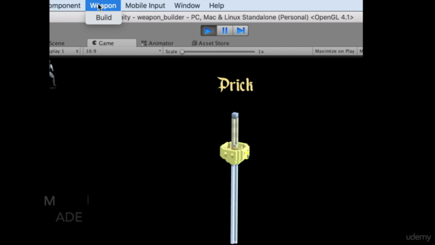Viewport: 435px width, 245px height.
Task: Click the Pause button in Unity toolbar
Action: tap(225, 31)
